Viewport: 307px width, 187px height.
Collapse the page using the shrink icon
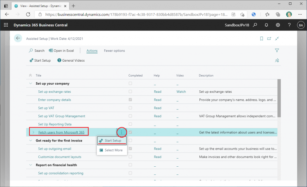pyautogui.click(x=277, y=39)
